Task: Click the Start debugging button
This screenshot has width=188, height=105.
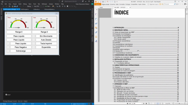Action: click(48, 6)
